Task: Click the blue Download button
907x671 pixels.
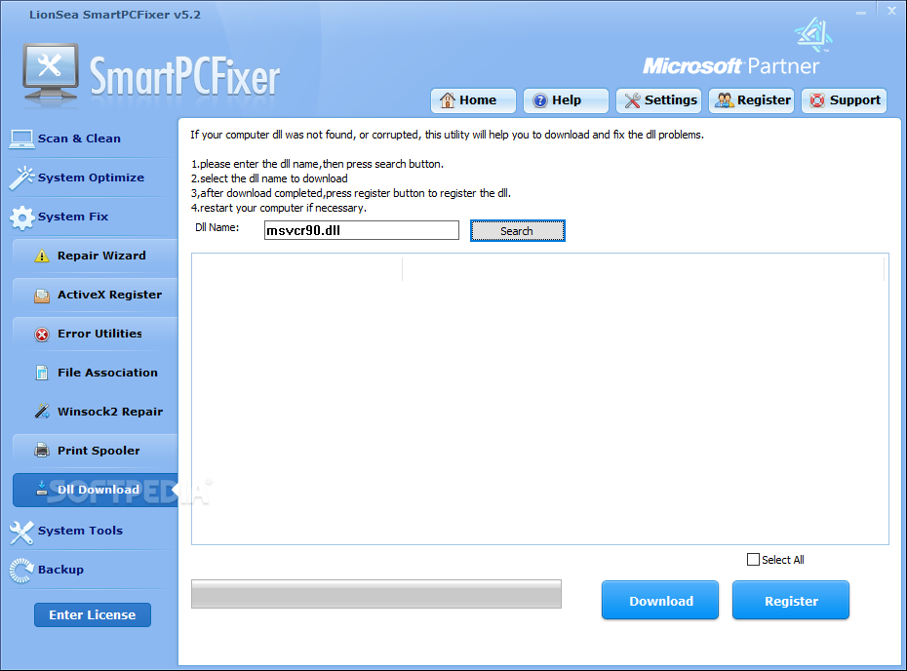Action: [x=660, y=601]
